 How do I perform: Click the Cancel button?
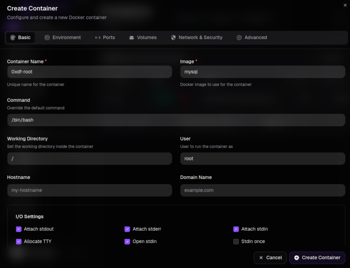(270, 258)
